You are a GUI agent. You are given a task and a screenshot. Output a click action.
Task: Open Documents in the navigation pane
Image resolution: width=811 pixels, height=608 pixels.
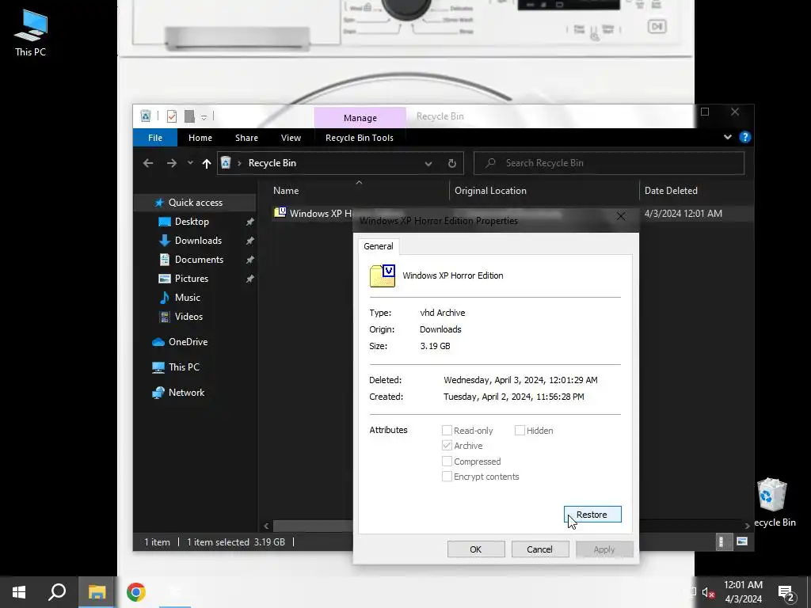[199, 260]
